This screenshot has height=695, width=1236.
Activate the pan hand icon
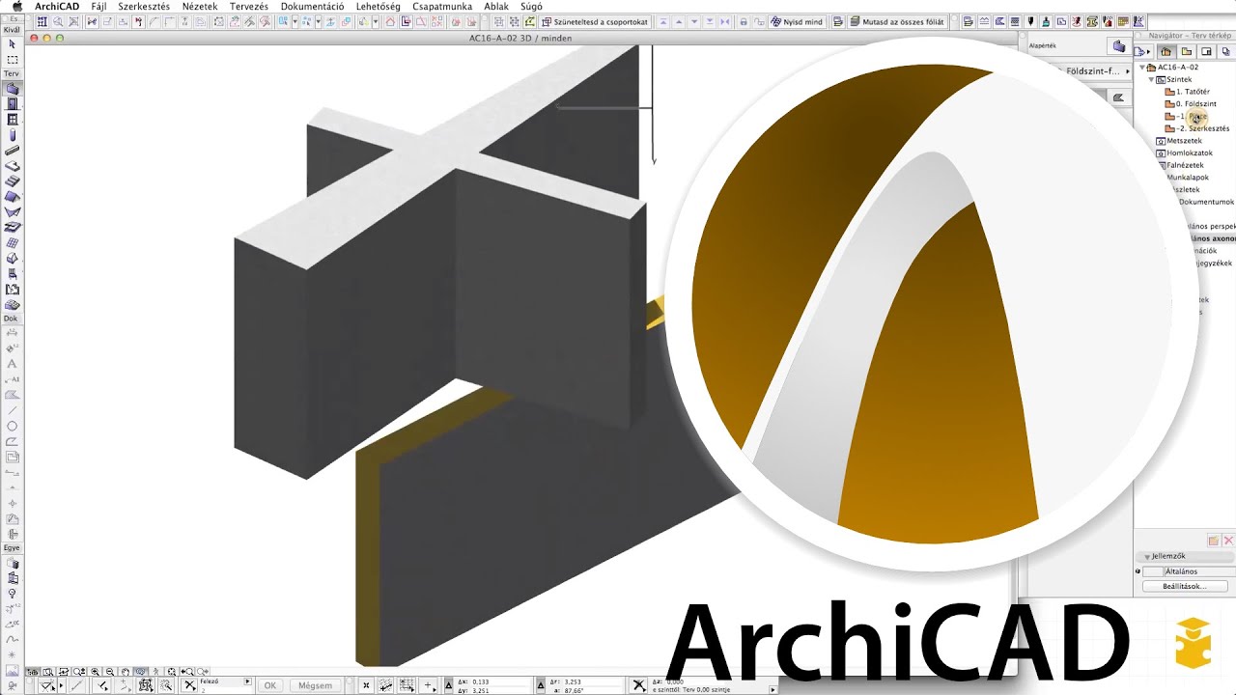click(x=126, y=672)
